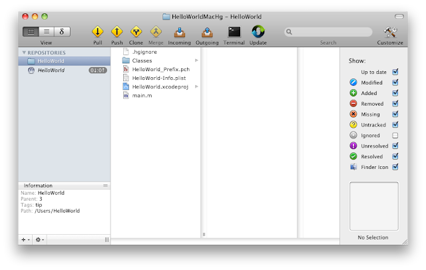Click the window title proxy folder icon
426x270 pixels.
coord(166,17)
